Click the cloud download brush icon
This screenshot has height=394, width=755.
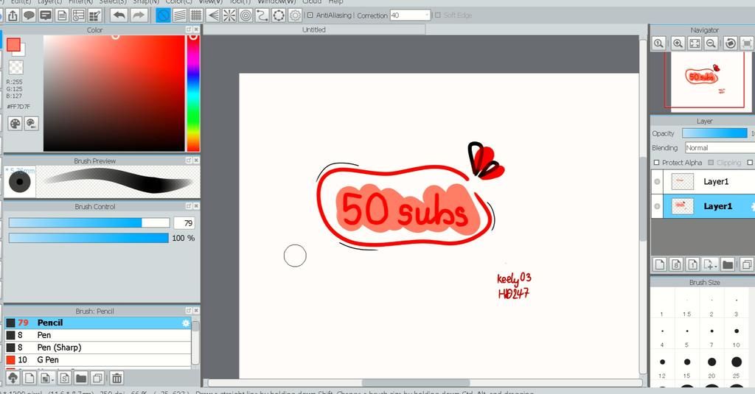[x=13, y=378]
